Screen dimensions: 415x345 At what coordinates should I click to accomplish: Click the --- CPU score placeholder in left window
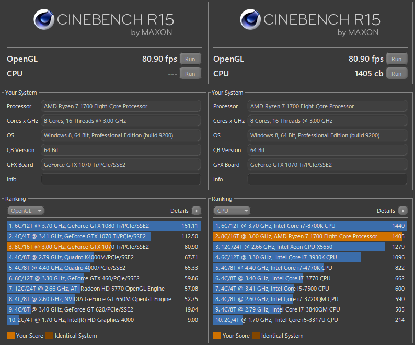[172, 74]
